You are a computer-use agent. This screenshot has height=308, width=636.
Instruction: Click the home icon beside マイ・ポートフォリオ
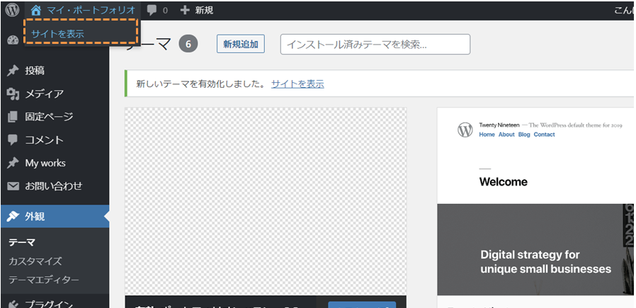(x=37, y=10)
